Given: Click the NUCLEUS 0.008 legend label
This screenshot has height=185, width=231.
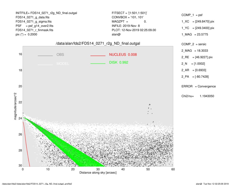Looking at the screenshot, I should pyautogui.click(x=123, y=55).
